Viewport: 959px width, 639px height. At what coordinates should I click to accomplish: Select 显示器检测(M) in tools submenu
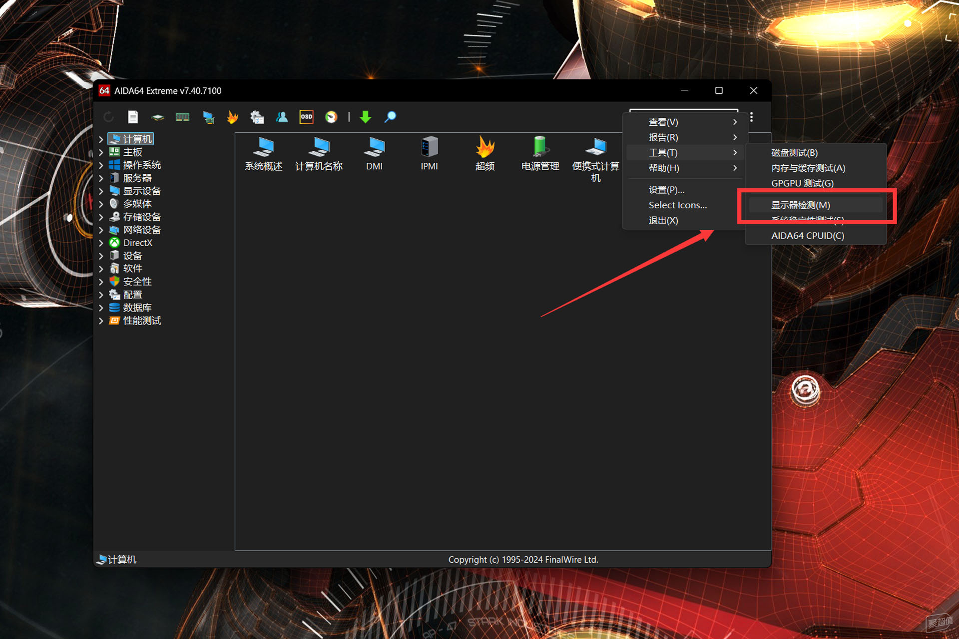point(816,205)
